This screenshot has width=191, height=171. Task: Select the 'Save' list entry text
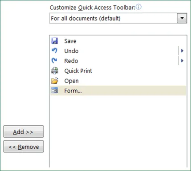[x=70, y=41]
